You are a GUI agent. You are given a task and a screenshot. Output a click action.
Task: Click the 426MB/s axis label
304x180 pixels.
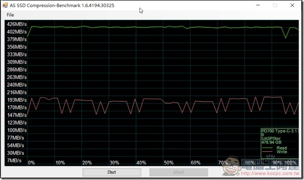click(17, 24)
